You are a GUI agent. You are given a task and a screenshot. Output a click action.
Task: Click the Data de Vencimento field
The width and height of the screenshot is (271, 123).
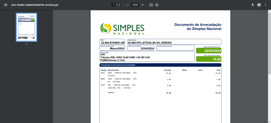pos(141,48)
